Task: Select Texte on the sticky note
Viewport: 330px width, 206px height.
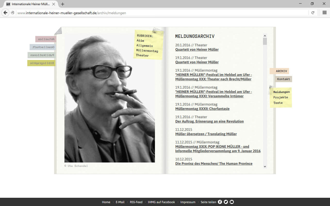Action: (278, 103)
